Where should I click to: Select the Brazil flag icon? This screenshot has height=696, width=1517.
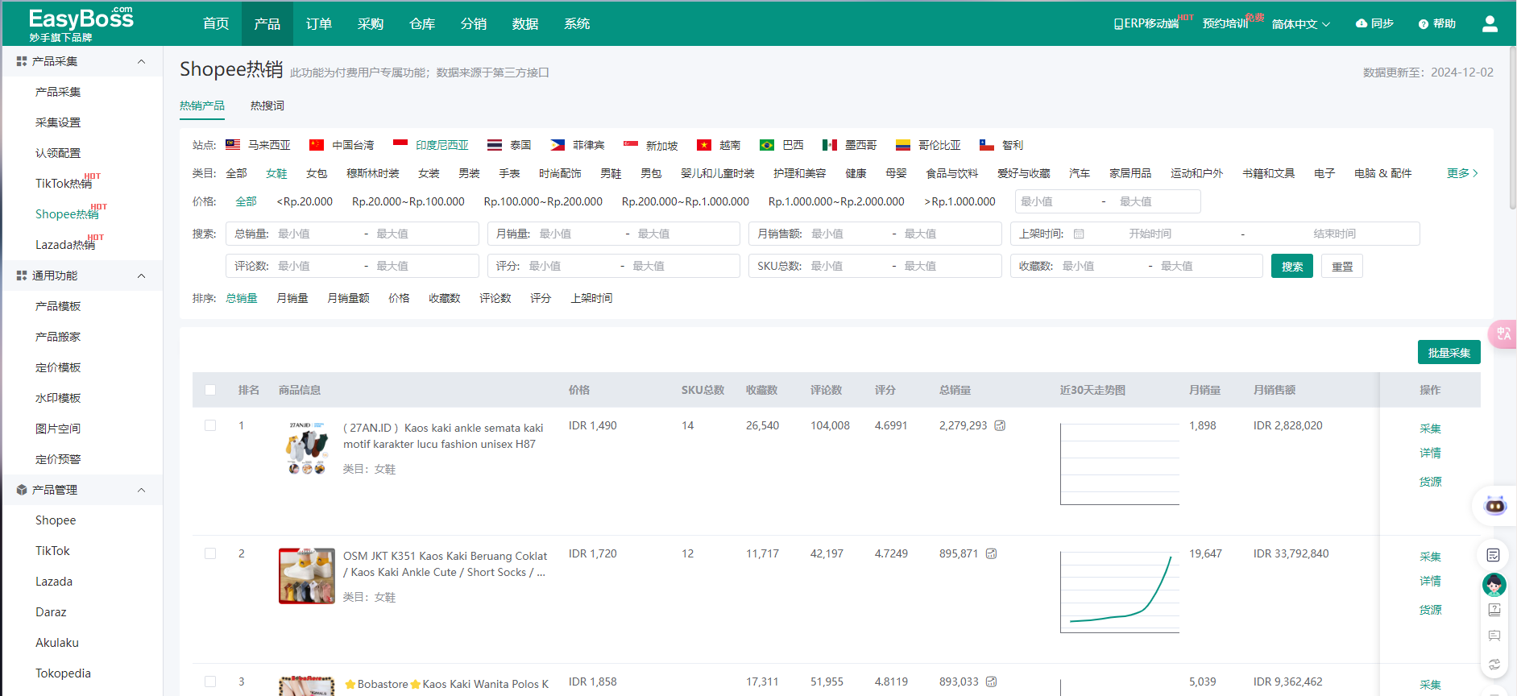(767, 145)
